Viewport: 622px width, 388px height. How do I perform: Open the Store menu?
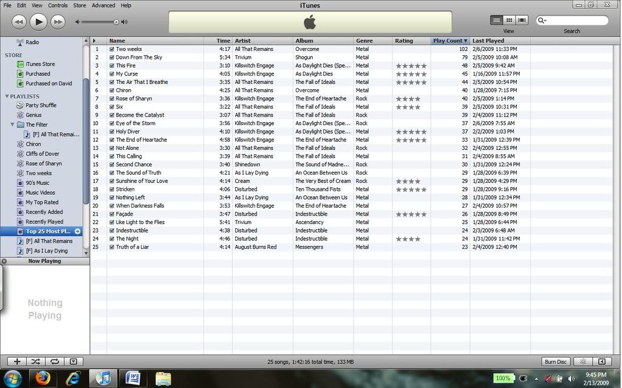click(80, 5)
